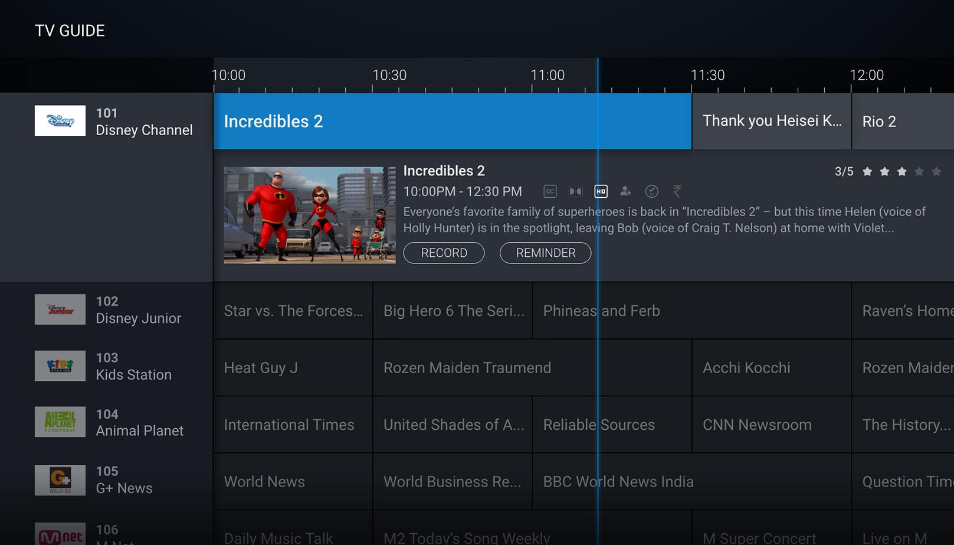Click the HD quality icon
The height and width of the screenshot is (545, 954).
(x=601, y=191)
